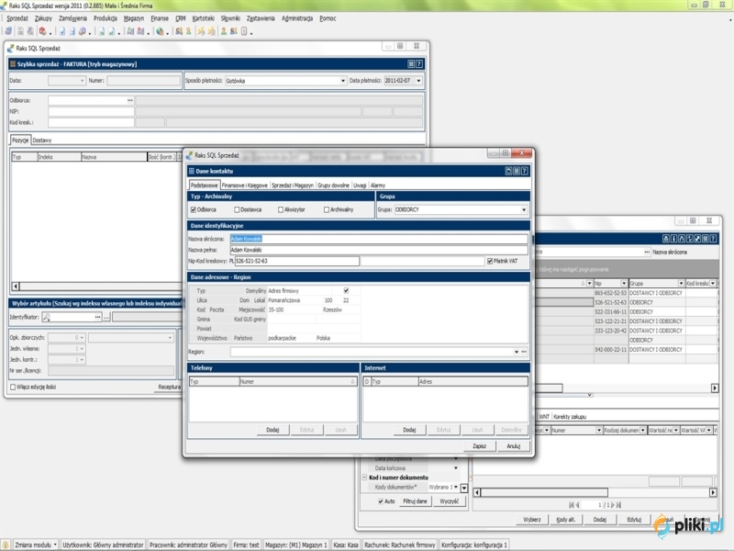Switch to the Dostawy tab
Viewport: 734px width, 551px height.
[x=42, y=141]
